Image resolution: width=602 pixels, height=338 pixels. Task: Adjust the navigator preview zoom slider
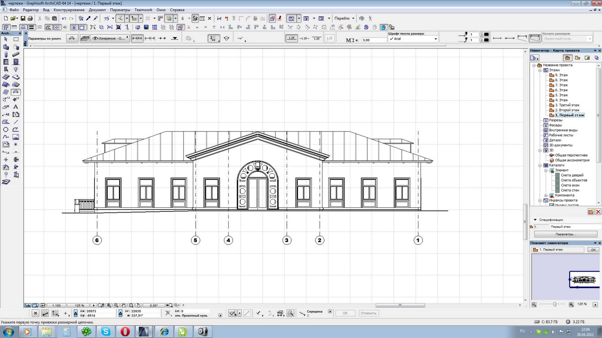coord(555,304)
